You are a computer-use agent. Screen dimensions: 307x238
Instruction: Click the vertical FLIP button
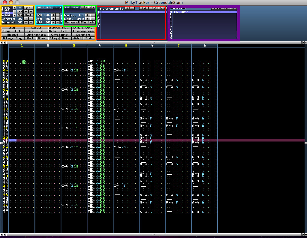(62, 19)
